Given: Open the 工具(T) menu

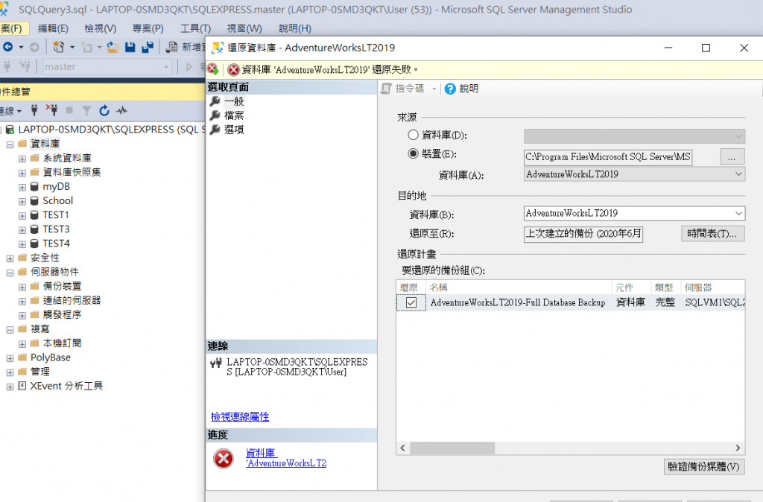Looking at the screenshot, I should tap(196, 29).
